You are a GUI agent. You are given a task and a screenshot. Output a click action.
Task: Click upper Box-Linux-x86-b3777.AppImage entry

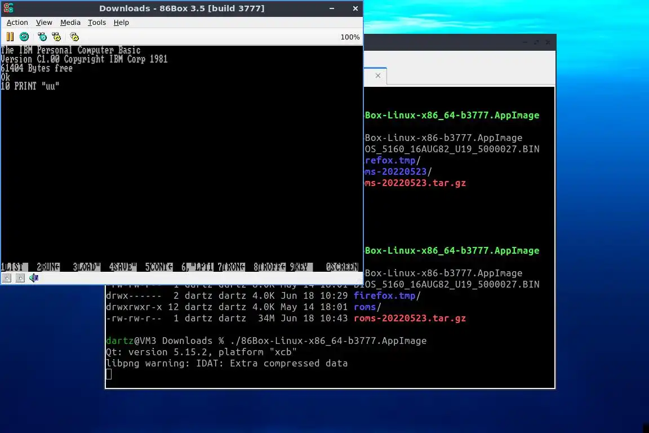(443, 138)
